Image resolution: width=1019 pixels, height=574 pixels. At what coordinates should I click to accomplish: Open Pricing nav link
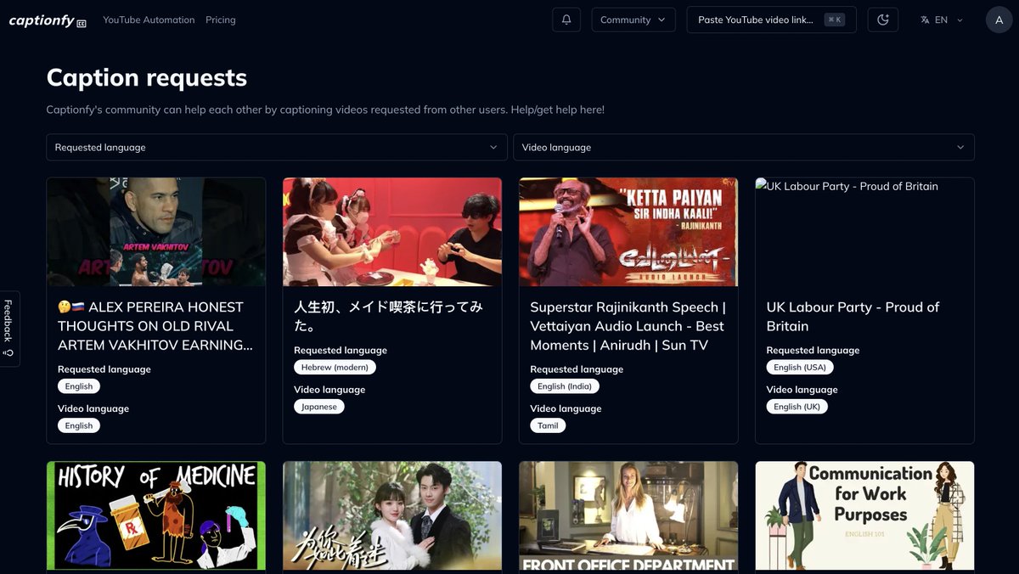coord(221,20)
